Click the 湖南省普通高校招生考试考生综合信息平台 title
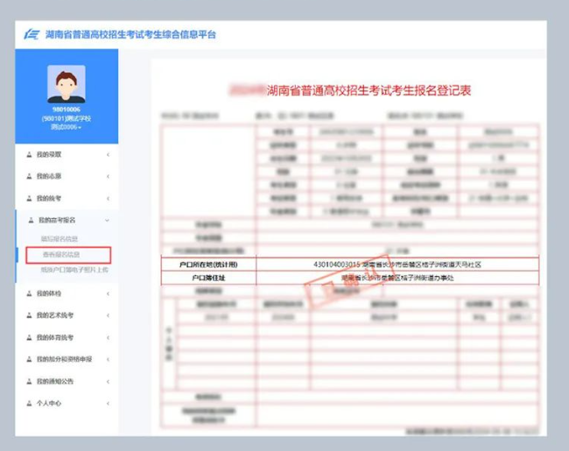569x451 pixels. [130, 35]
